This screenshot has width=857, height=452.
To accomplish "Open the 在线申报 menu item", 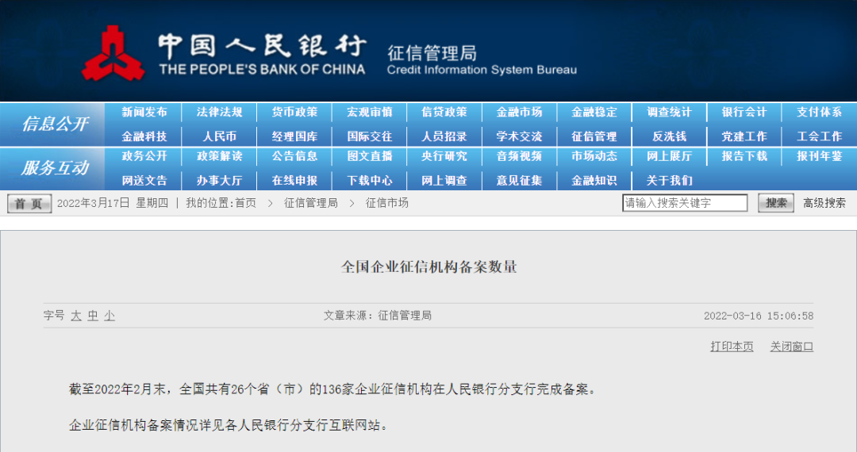I will point(294,181).
